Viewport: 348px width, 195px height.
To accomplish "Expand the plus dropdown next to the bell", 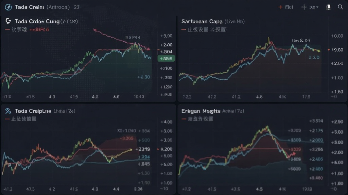I will (310, 7).
